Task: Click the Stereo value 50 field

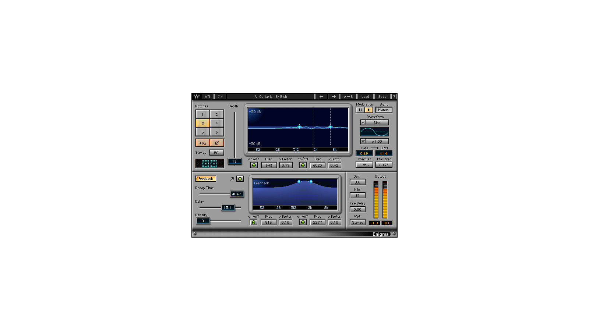Action: pyautogui.click(x=216, y=153)
